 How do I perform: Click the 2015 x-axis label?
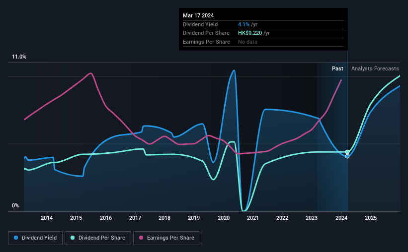tap(76, 218)
